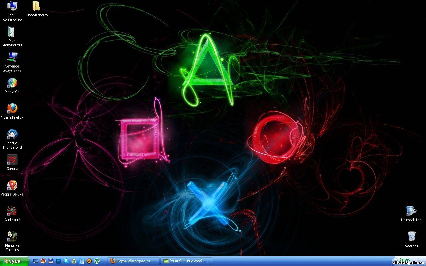Launch Plants vs Zombies from the desktop
This screenshot has width=426, height=266.
[12, 237]
